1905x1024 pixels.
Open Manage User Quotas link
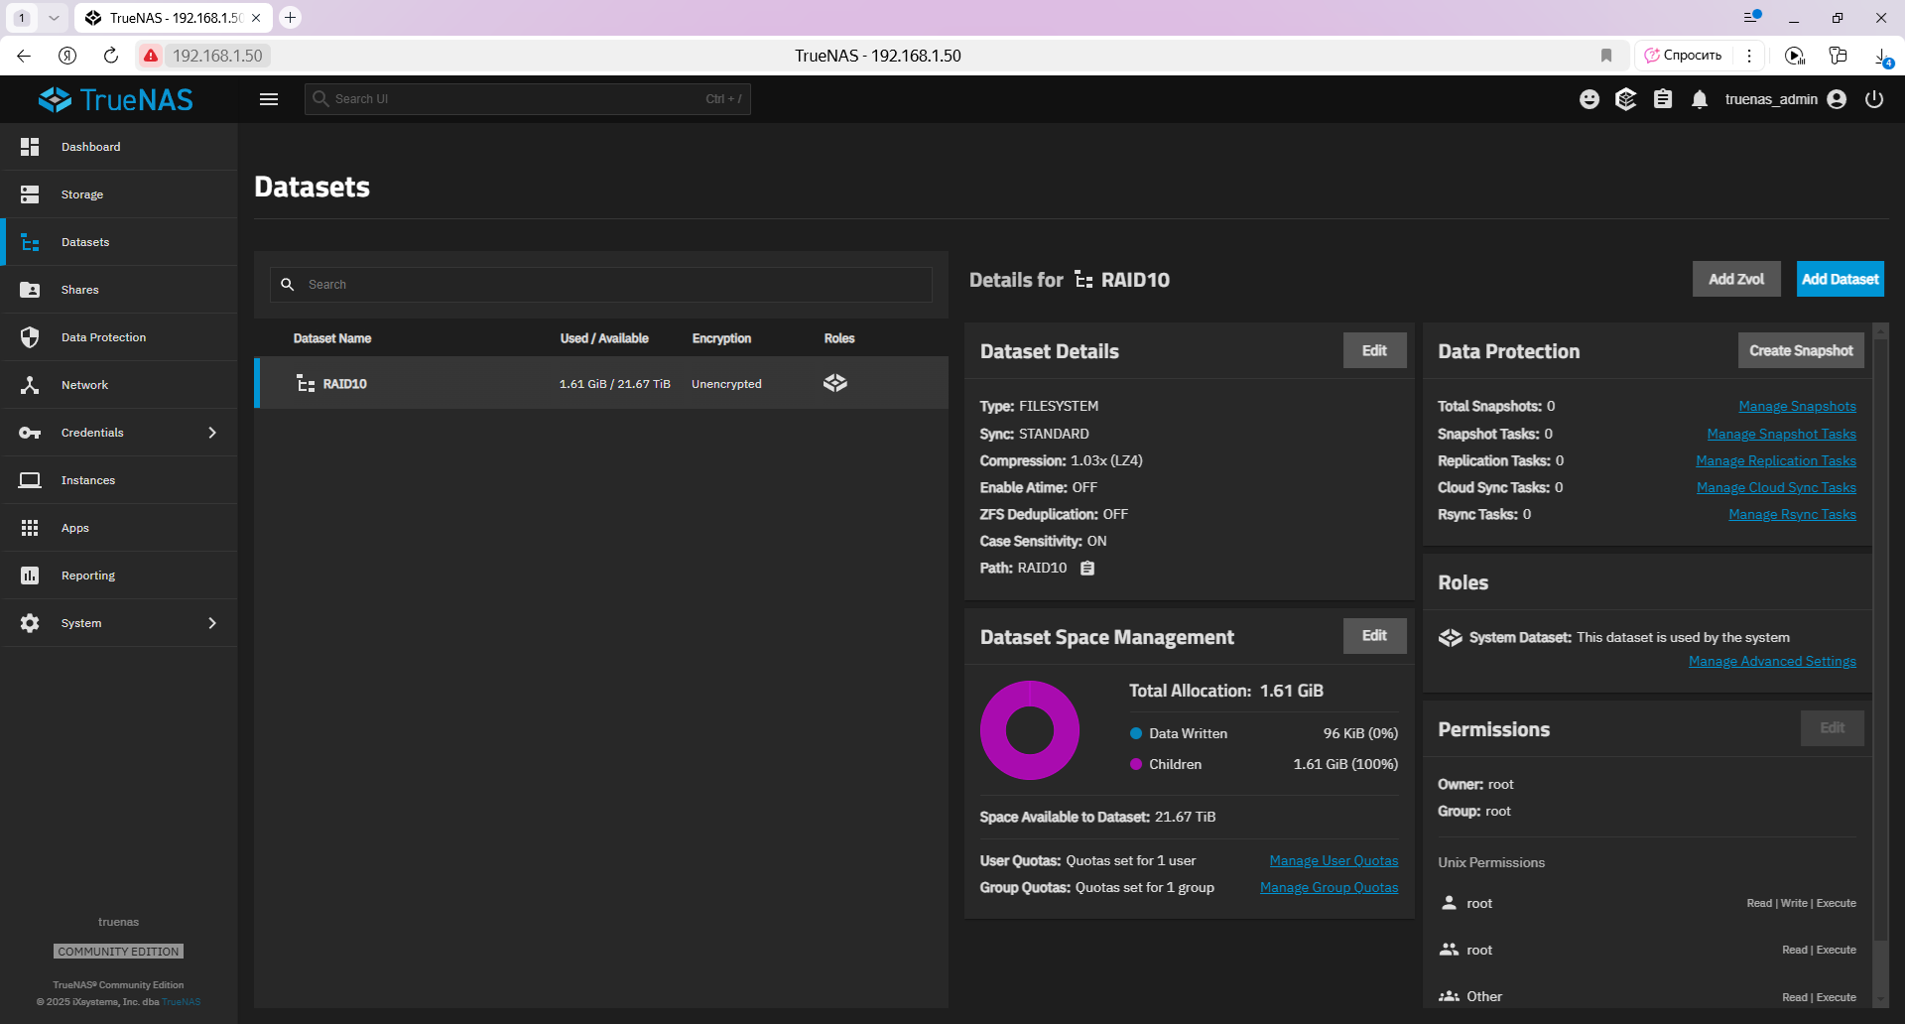coord(1333,861)
